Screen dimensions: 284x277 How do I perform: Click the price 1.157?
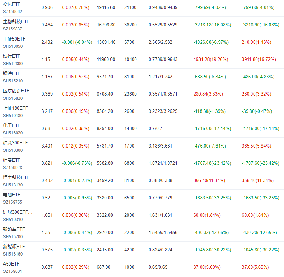47,77
